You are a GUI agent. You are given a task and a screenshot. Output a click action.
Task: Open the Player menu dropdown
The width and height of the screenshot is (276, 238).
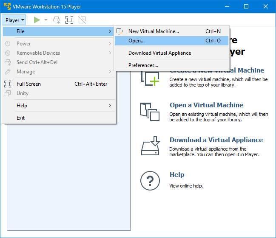(x=14, y=20)
